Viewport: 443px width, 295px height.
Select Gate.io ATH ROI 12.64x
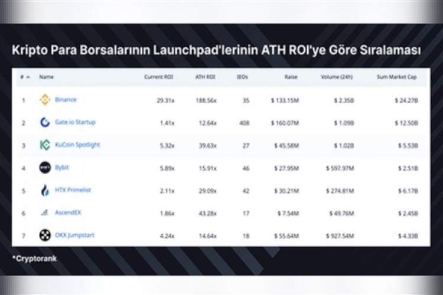click(208, 123)
